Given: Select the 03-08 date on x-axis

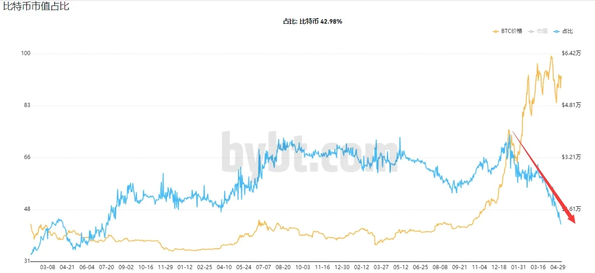Looking at the screenshot, I should tap(47, 268).
